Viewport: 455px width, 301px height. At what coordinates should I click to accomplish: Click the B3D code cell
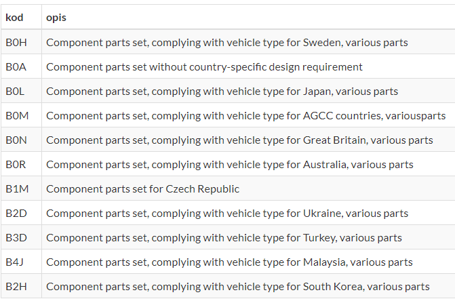click(x=16, y=237)
